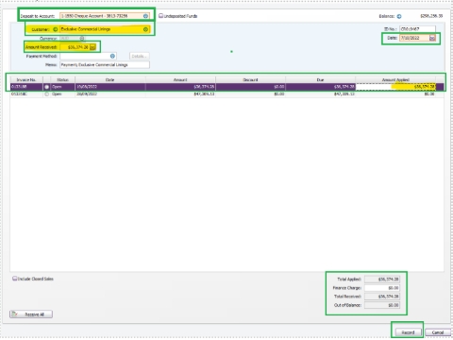453x340 pixels.
Task: Select the second invoice's Open status cell
Action: (x=62, y=94)
